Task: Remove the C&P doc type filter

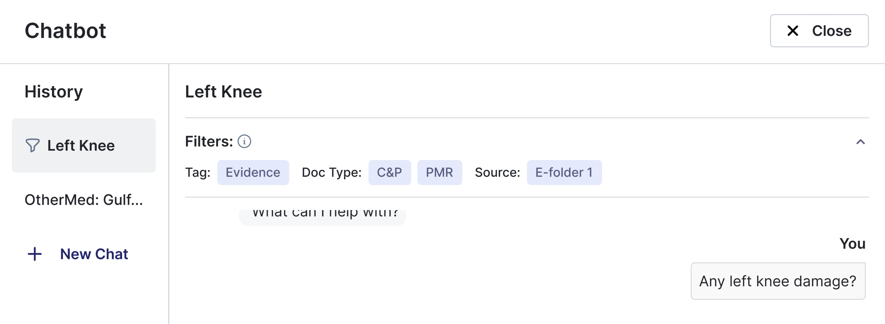Action: click(x=390, y=173)
